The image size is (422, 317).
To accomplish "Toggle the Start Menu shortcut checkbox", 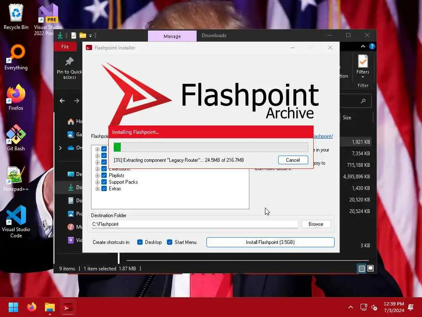I will (x=169, y=242).
